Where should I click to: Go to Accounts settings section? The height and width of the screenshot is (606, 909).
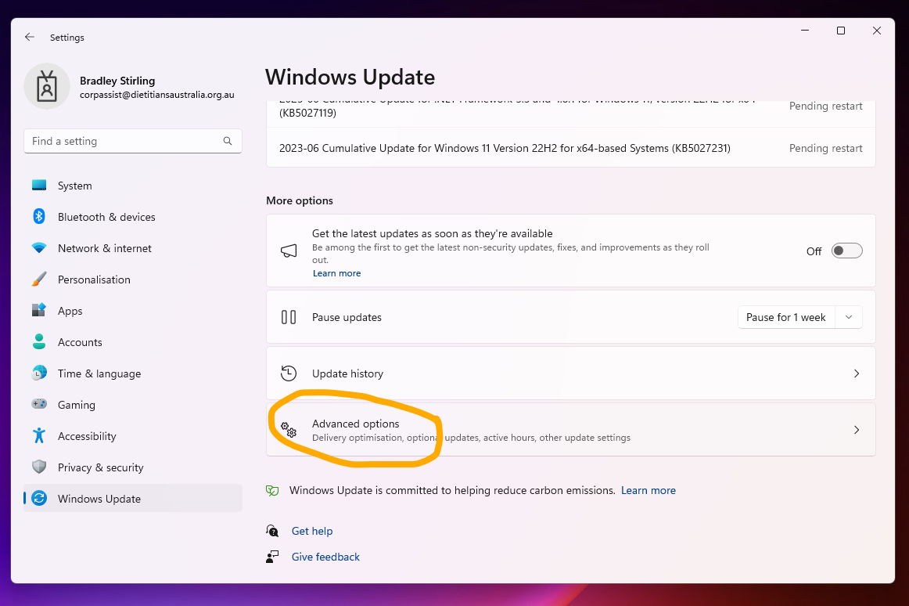click(x=80, y=342)
